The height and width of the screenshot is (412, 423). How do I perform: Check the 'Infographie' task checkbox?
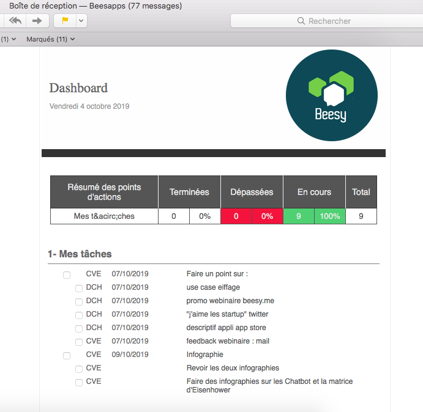coord(67,356)
